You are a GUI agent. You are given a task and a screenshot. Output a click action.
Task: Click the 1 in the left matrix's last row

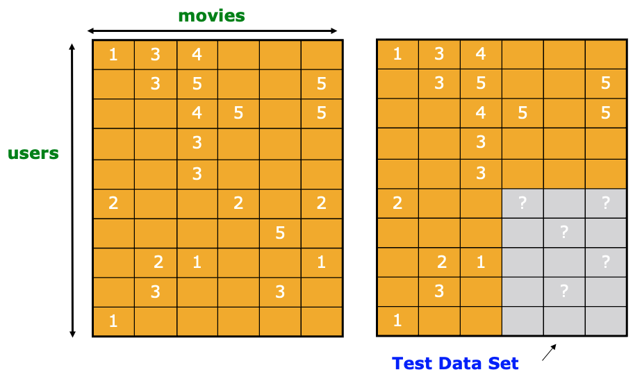113,321
